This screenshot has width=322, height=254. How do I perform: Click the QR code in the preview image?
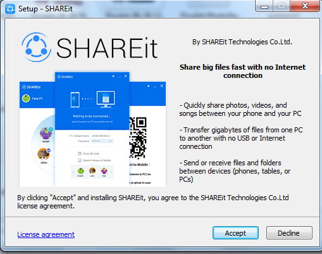pos(138,137)
